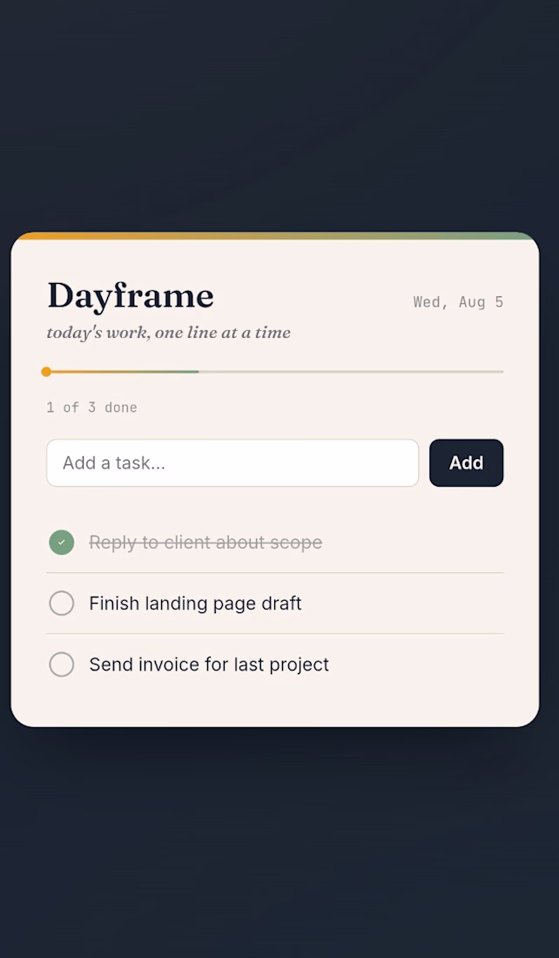Mark "Send invoice for last project" complete
Viewport: 559px width, 958px height.
tap(61, 665)
